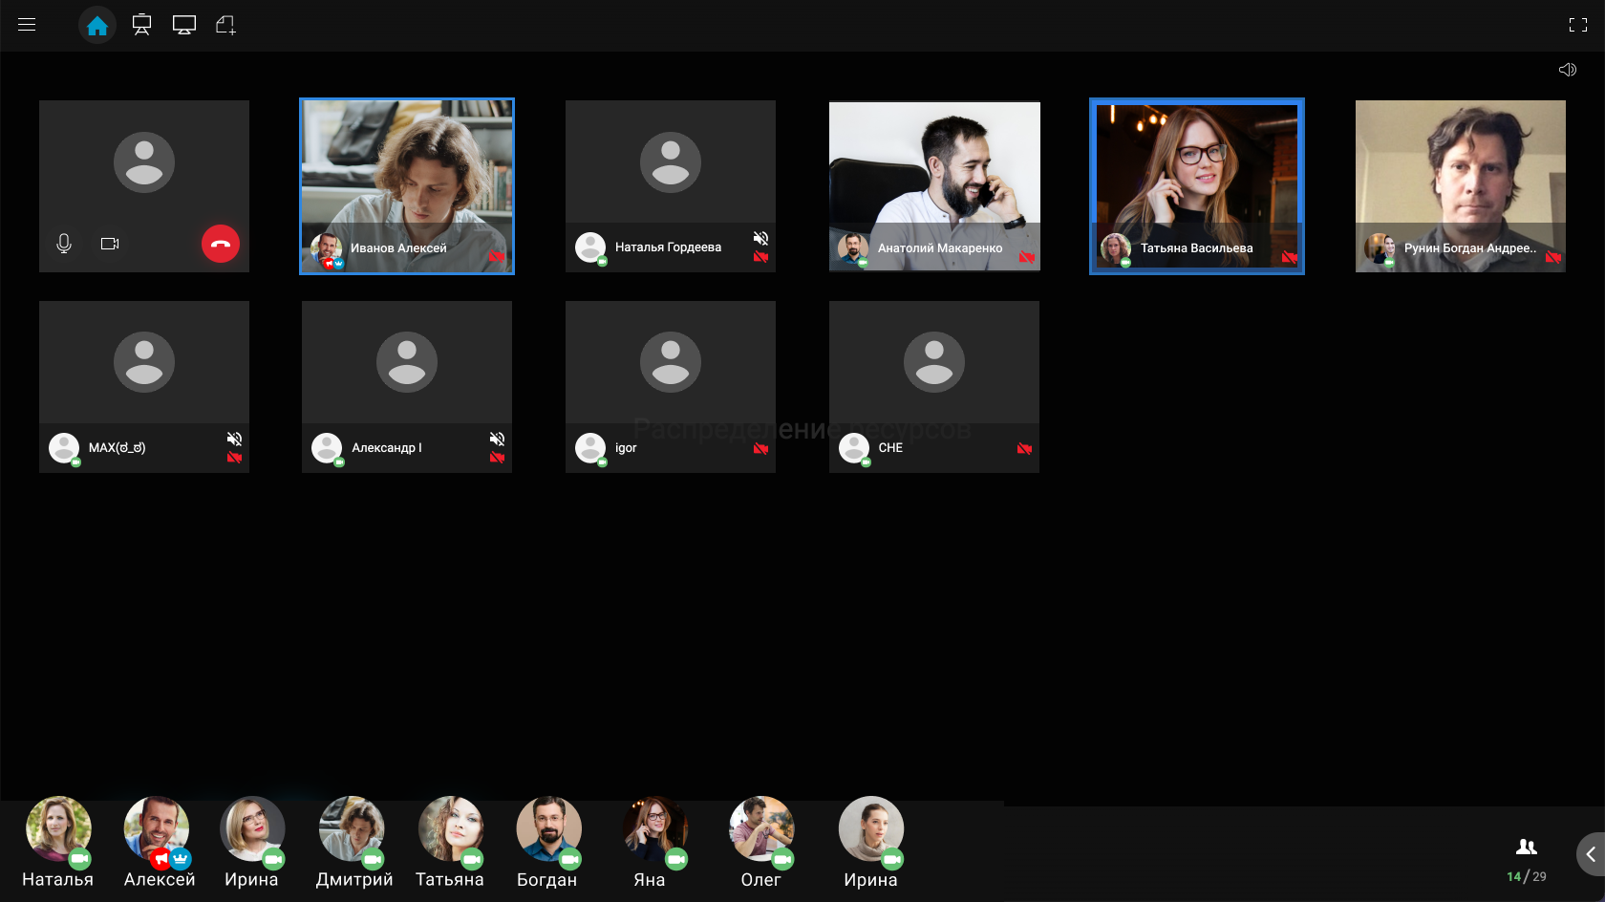
Task: Click the speaker volume icon
Action: [x=1567, y=70]
